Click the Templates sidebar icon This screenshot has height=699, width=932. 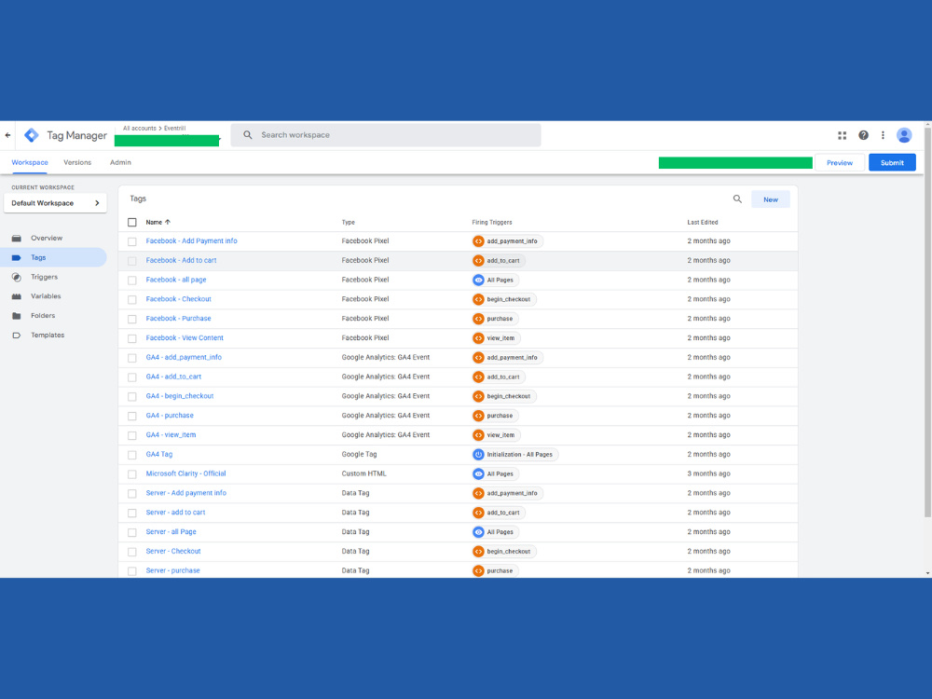[17, 336]
